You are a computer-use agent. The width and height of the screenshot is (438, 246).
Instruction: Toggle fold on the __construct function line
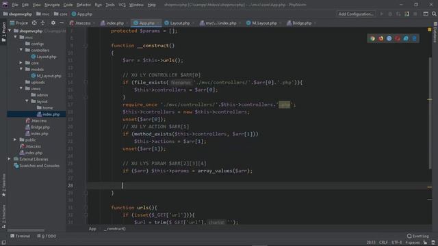tap(86, 46)
